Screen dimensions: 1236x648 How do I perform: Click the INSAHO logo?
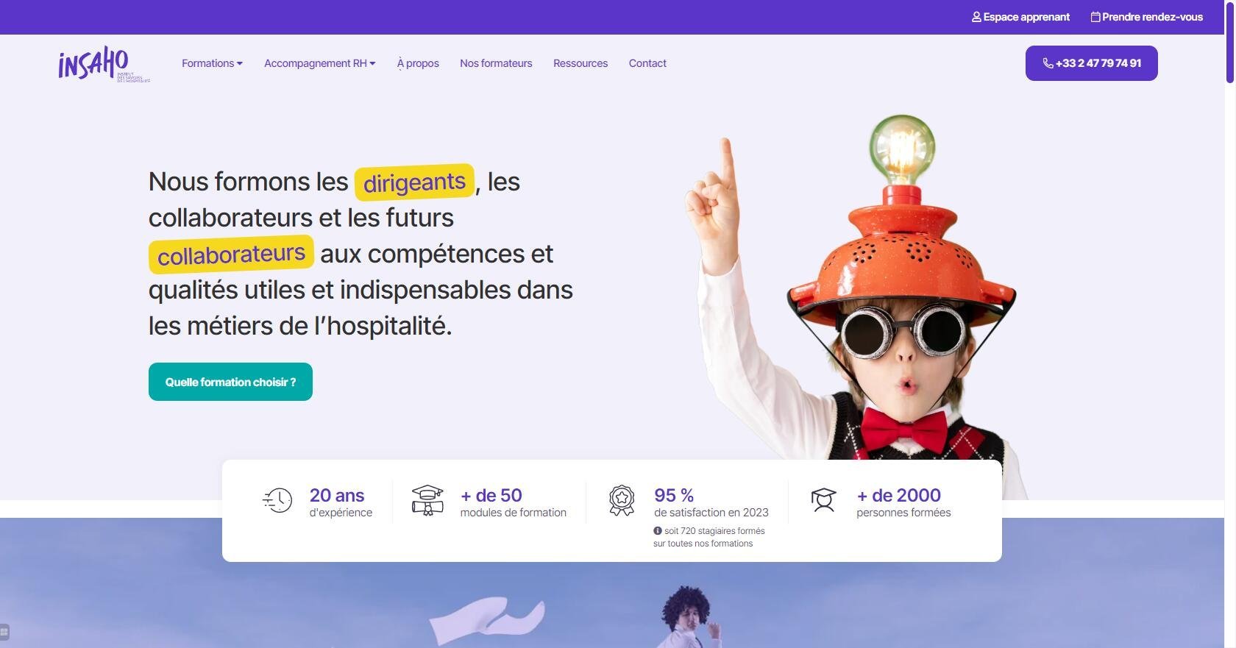click(104, 64)
